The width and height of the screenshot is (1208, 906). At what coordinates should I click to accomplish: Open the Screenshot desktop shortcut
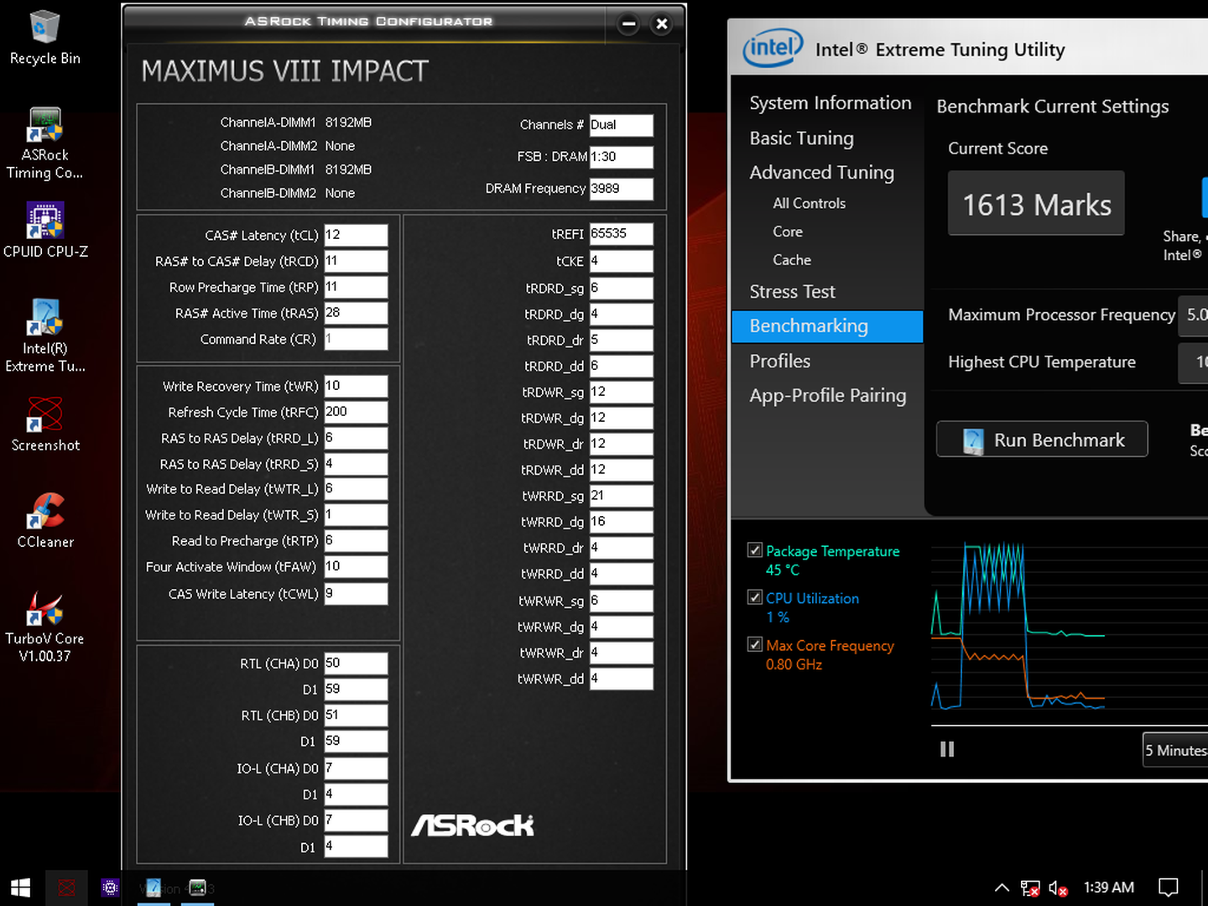point(45,424)
